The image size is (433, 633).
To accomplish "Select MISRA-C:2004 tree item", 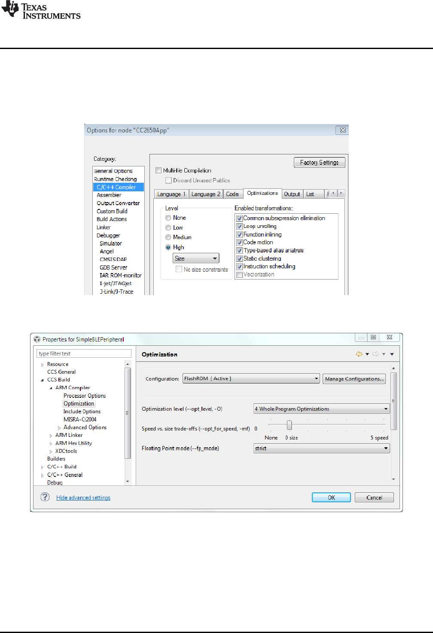I will click(x=80, y=419).
